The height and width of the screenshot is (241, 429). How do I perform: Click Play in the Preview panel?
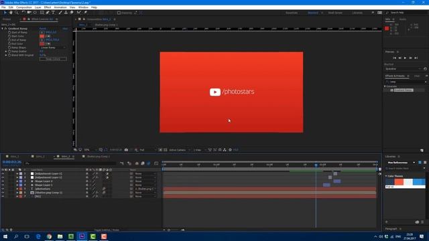click(405, 58)
